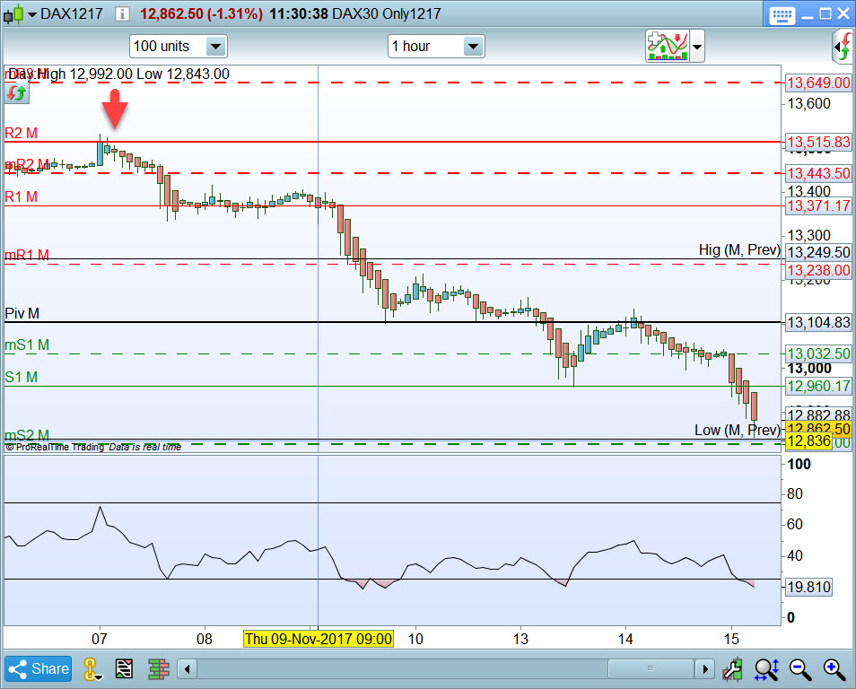The image size is (856, 689).
Task: Click the scroll left arrow of the chart scrollbar
Action: (188, 668)
